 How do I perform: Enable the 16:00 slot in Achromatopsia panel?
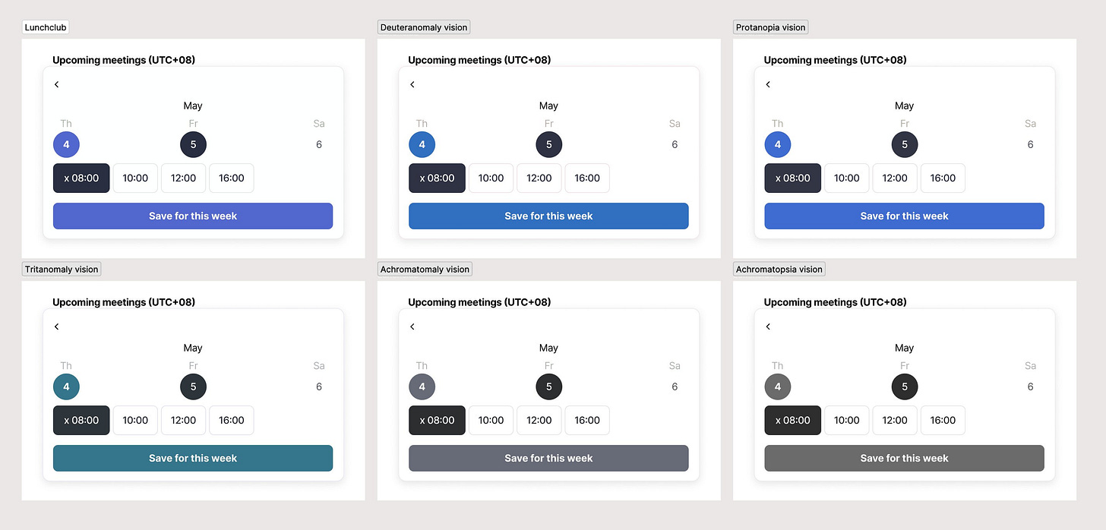point(943,420)
